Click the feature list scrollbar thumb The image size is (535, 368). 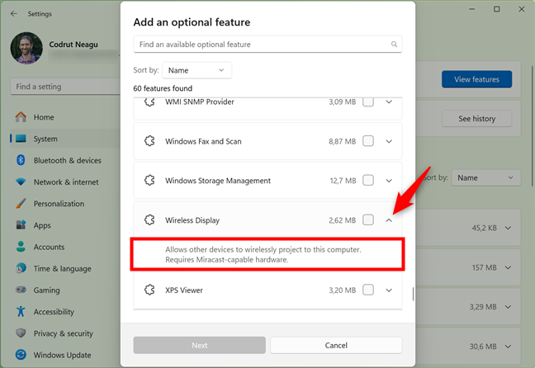click(413, 294)
